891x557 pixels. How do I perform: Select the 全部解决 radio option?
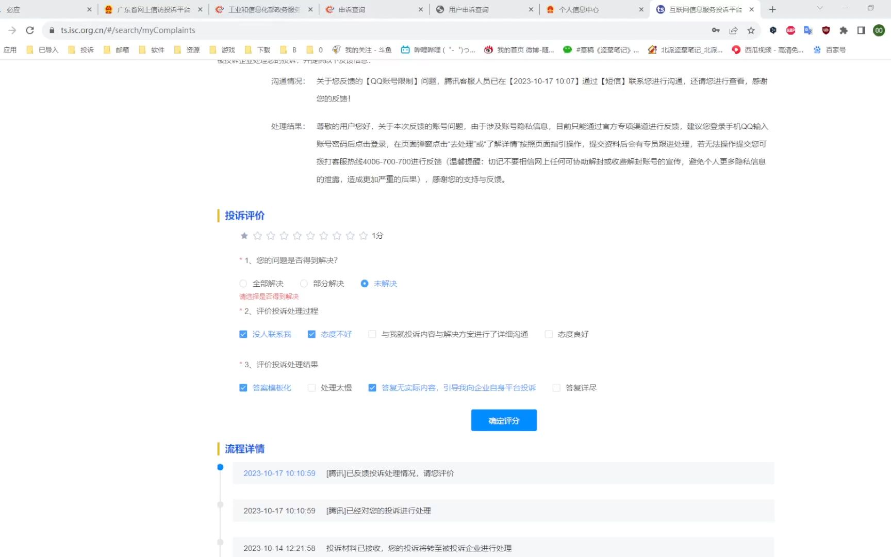click(261, 284)
